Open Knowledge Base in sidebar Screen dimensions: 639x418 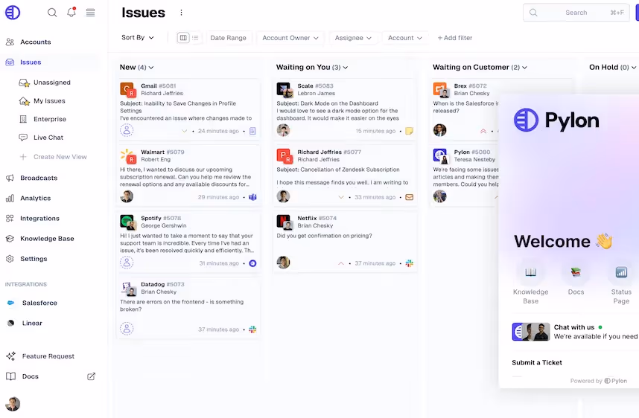click(x=47, y=239)
